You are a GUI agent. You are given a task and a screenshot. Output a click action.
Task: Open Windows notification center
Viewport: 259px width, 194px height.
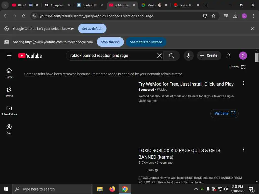[251, 189]
